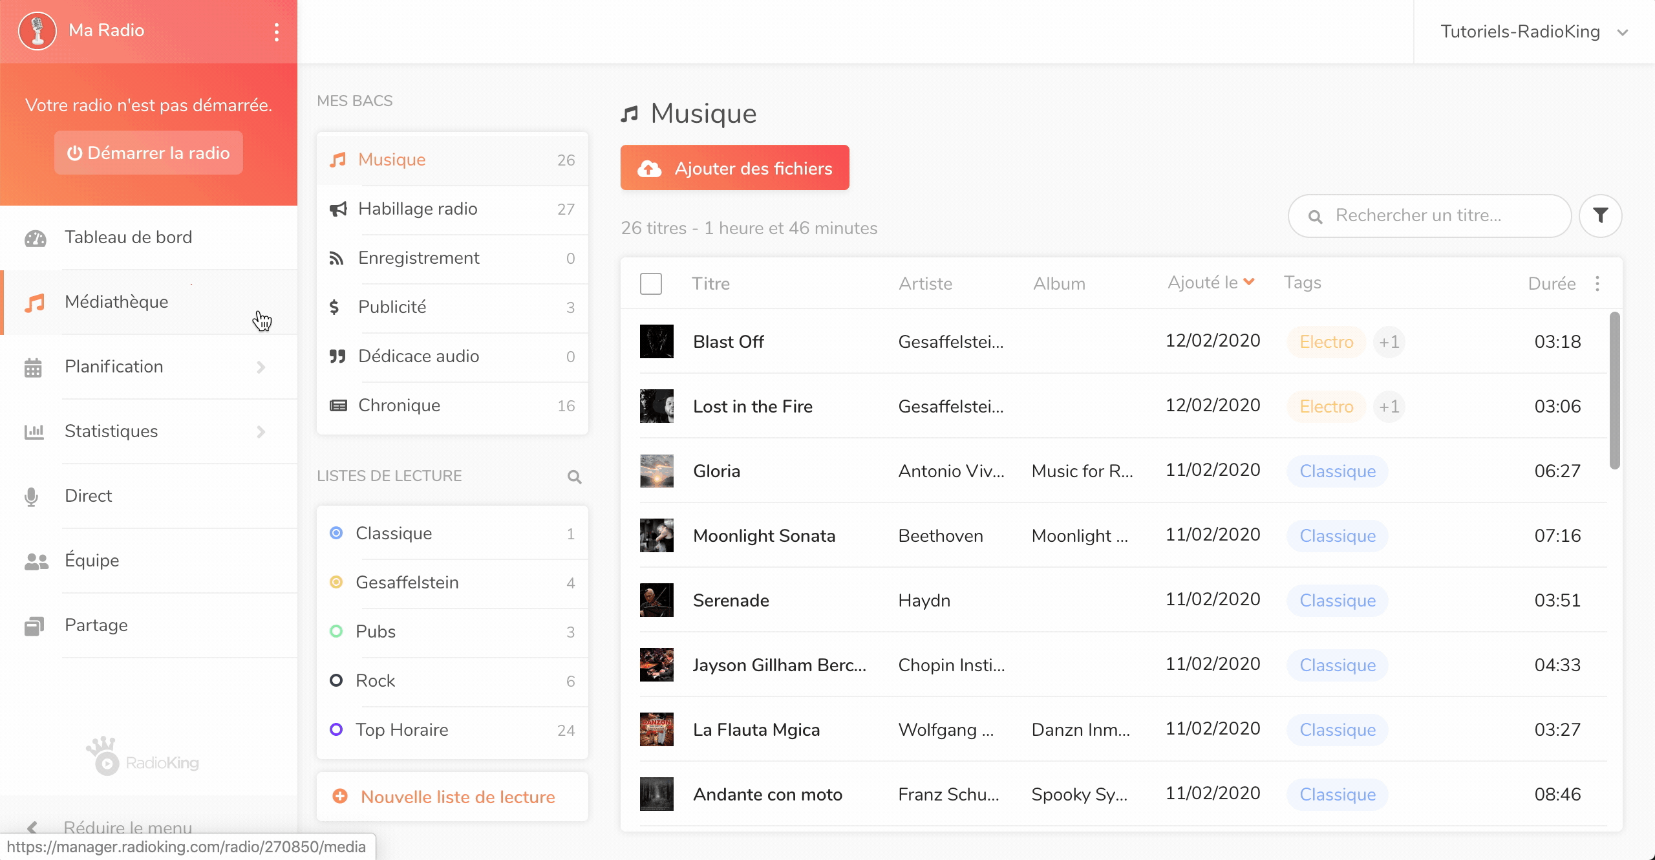Click the La Flauta Mgica cover thumbnail
1655x860 pixels.
[657, 729]
